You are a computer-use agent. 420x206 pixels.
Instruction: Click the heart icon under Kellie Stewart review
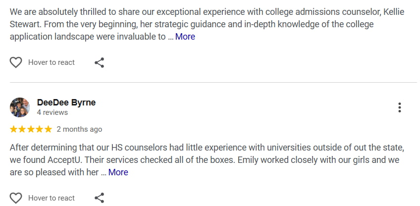click(x=16, y=62)
